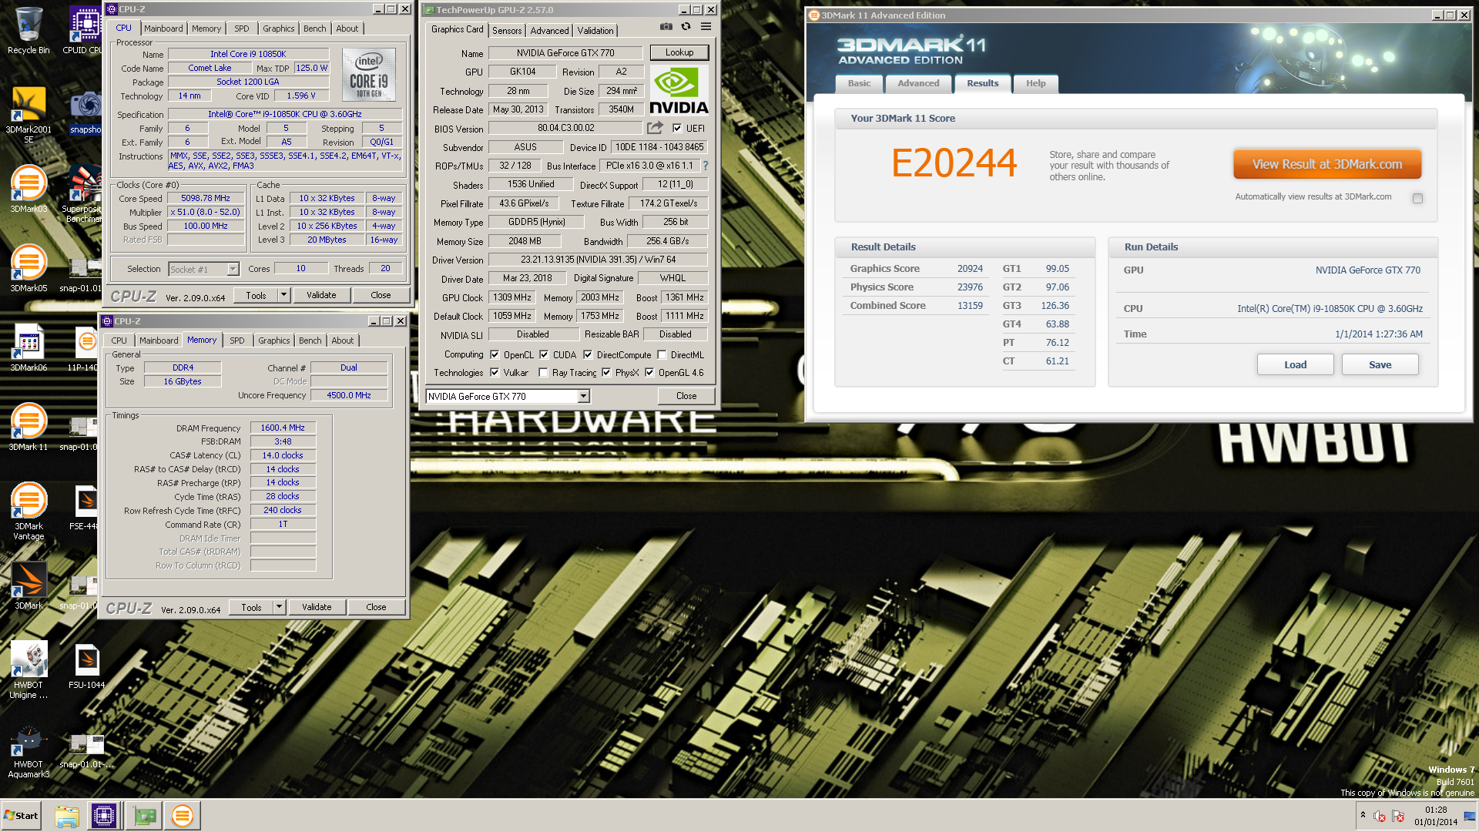The height and width of the screenshot is (832, 1479).
Task: Click View Result at 3DMark.com
Action: click(x=1326, y=164)
